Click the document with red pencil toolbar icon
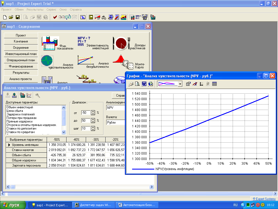 click(x=117, y=17)
